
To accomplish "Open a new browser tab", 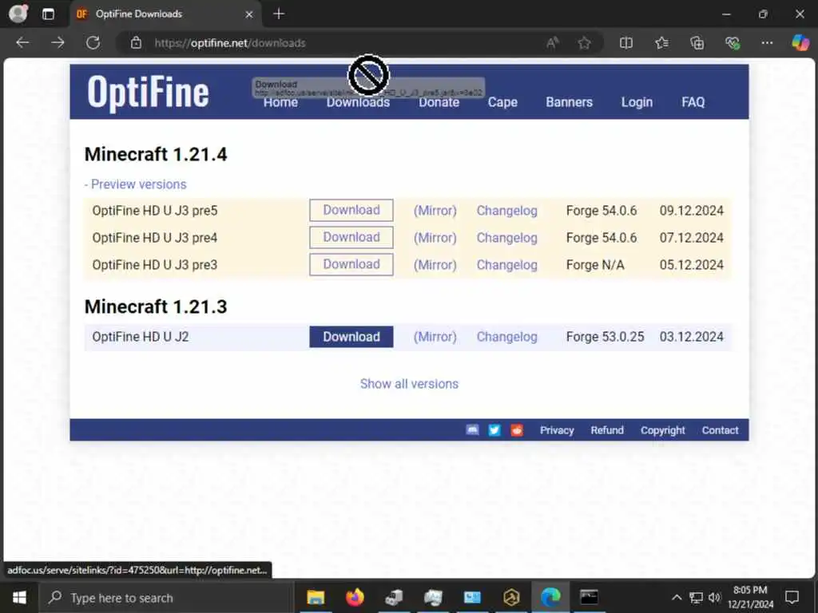I will [279, 14].
